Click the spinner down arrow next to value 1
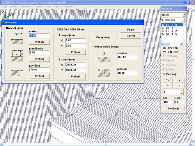Screen dimensions: 195x146 tap(182, 93)
